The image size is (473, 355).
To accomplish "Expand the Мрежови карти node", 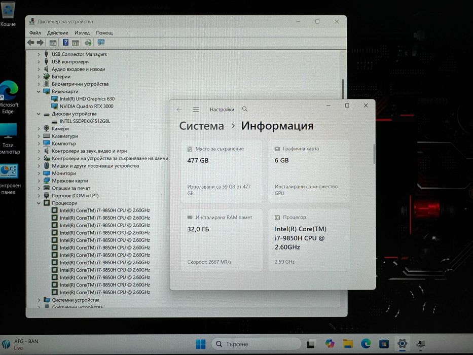I will pyautogui.click(x=39, y=181).
